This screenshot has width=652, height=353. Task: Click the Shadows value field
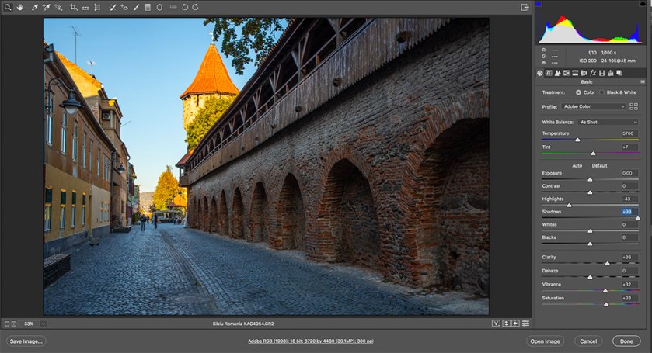coord(629,212)
